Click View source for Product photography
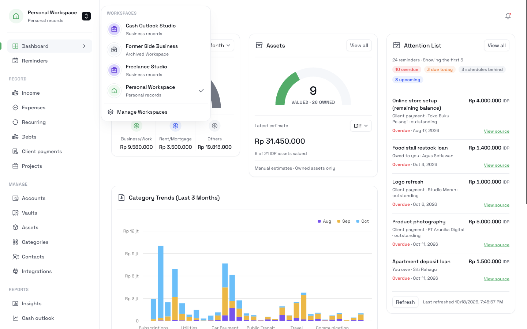The width and height of the screenshot is (527, 329). 497,245
